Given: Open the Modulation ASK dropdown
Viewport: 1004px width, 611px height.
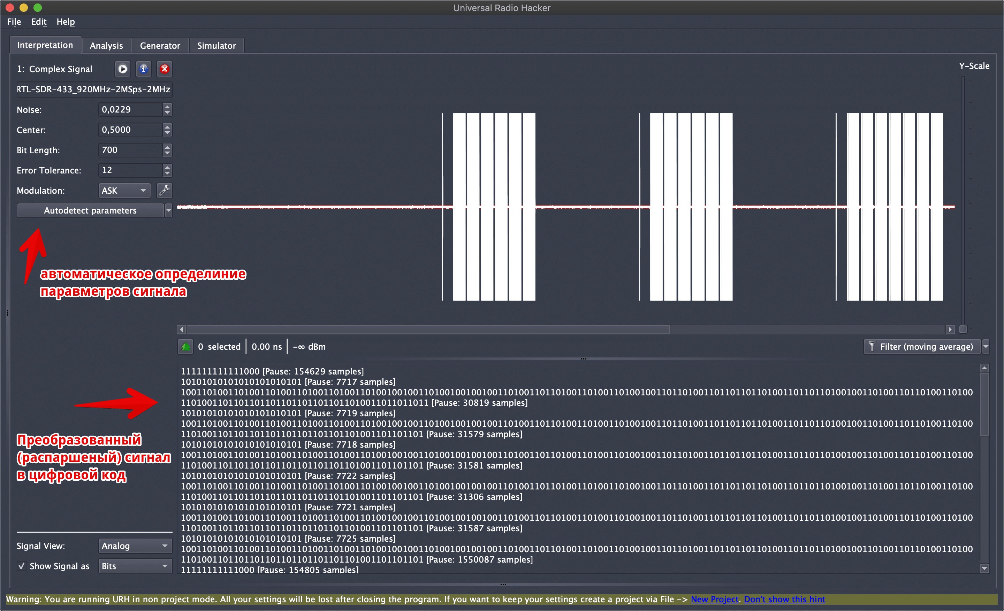Looking at the screenshot, I should (x=124, y=190).
